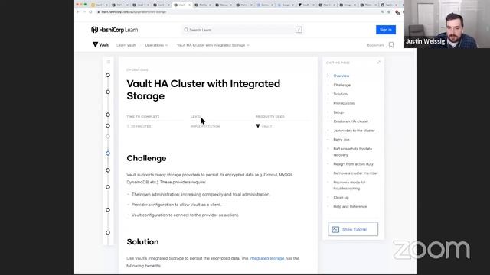Screen dimensions: 490x275
Task: Click the magnifier icon in Search Learn
Action: pyautogui.click(x=186, y=30)
